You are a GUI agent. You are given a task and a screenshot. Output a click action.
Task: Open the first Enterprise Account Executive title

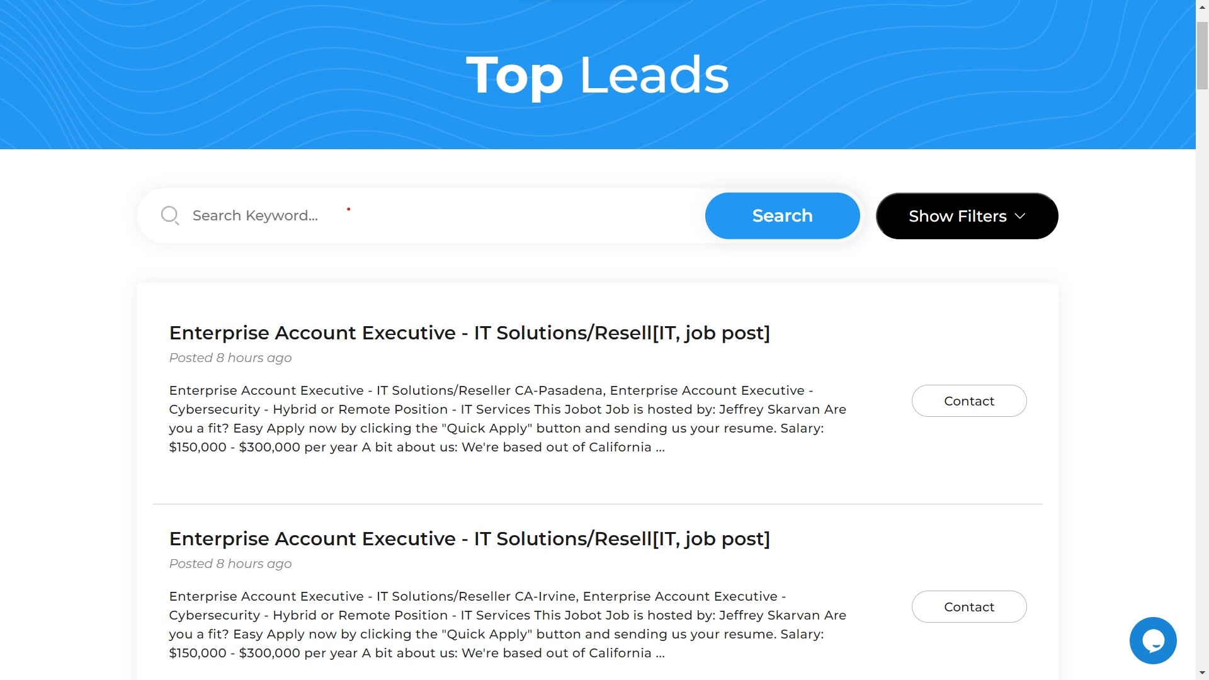[x=469, y=332]
